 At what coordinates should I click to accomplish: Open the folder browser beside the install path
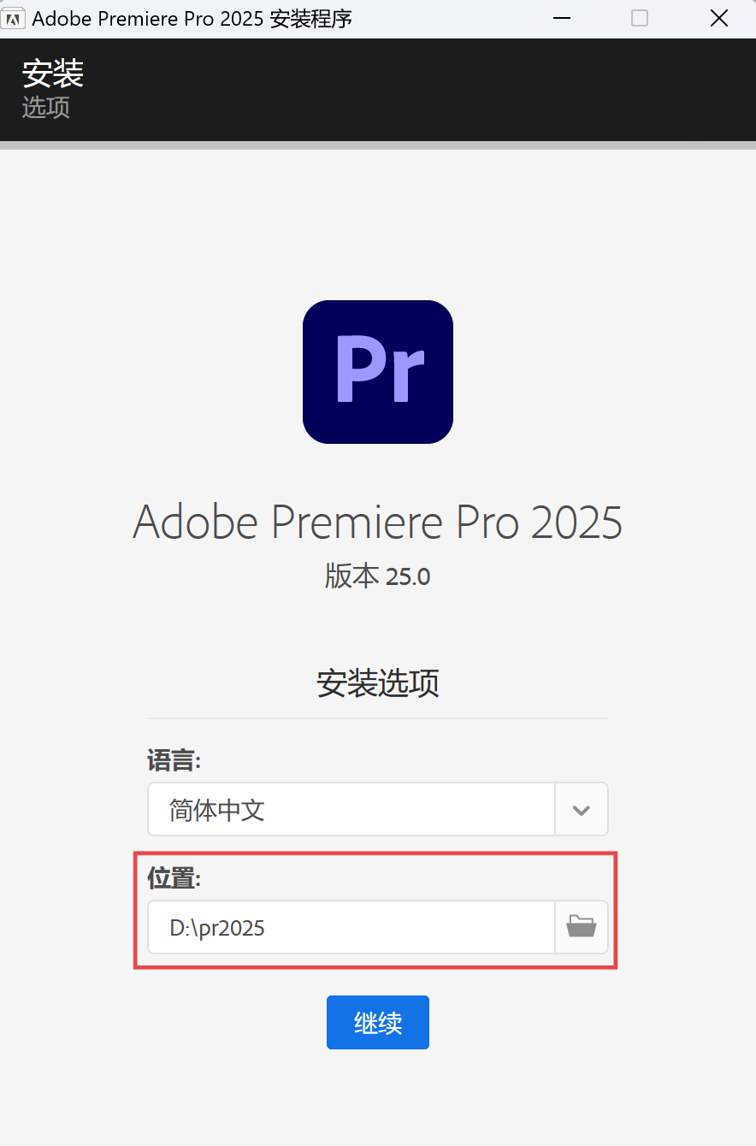click(x=581, y=926)
